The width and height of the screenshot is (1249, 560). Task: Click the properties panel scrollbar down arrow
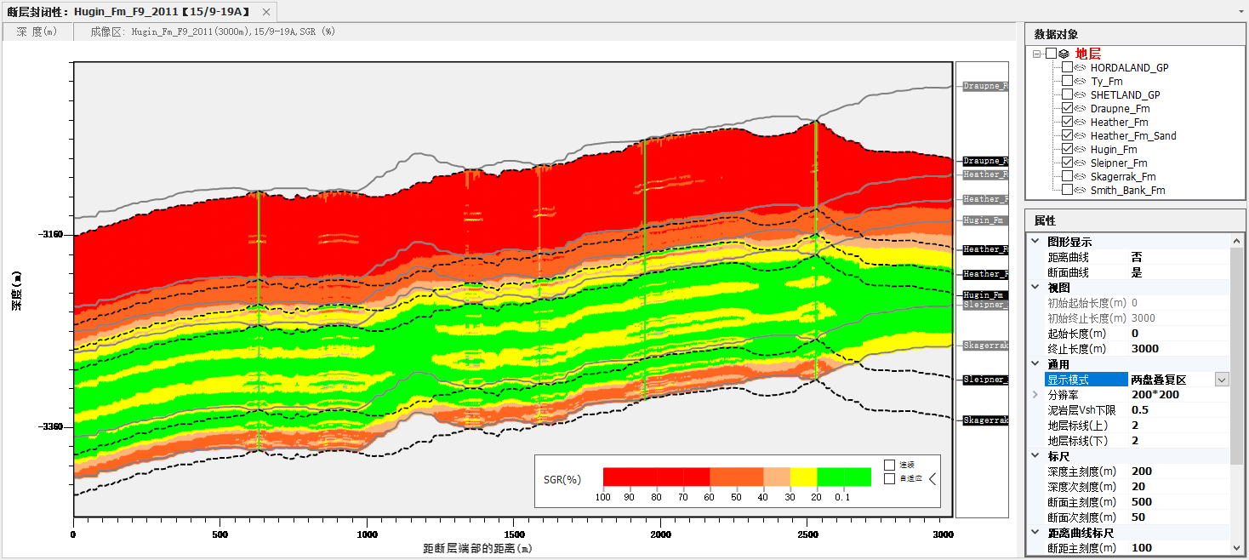(1238, 547)
